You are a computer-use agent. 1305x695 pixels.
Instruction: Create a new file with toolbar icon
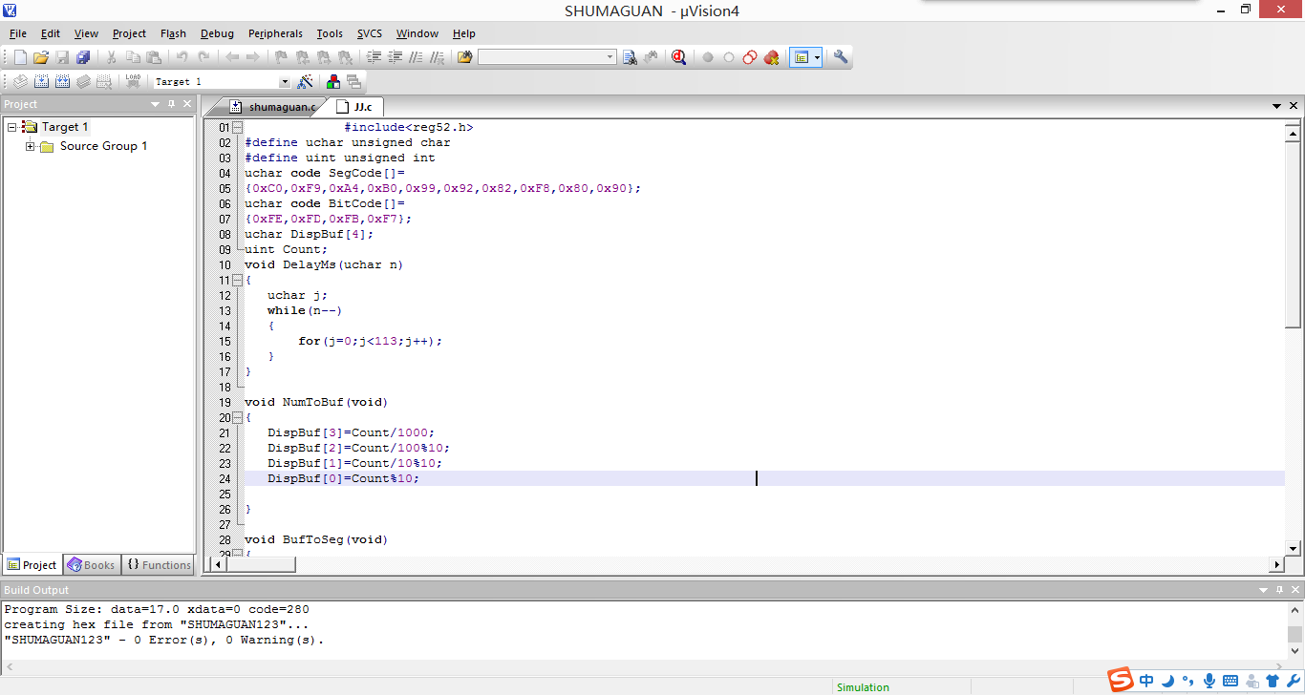(19, 57)
